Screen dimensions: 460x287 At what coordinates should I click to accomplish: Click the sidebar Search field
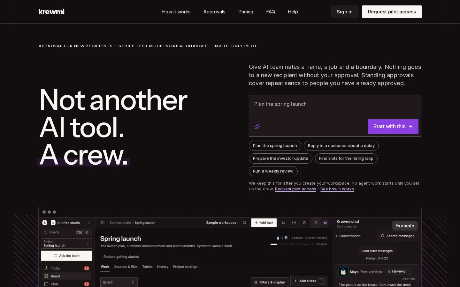[66, 232]
